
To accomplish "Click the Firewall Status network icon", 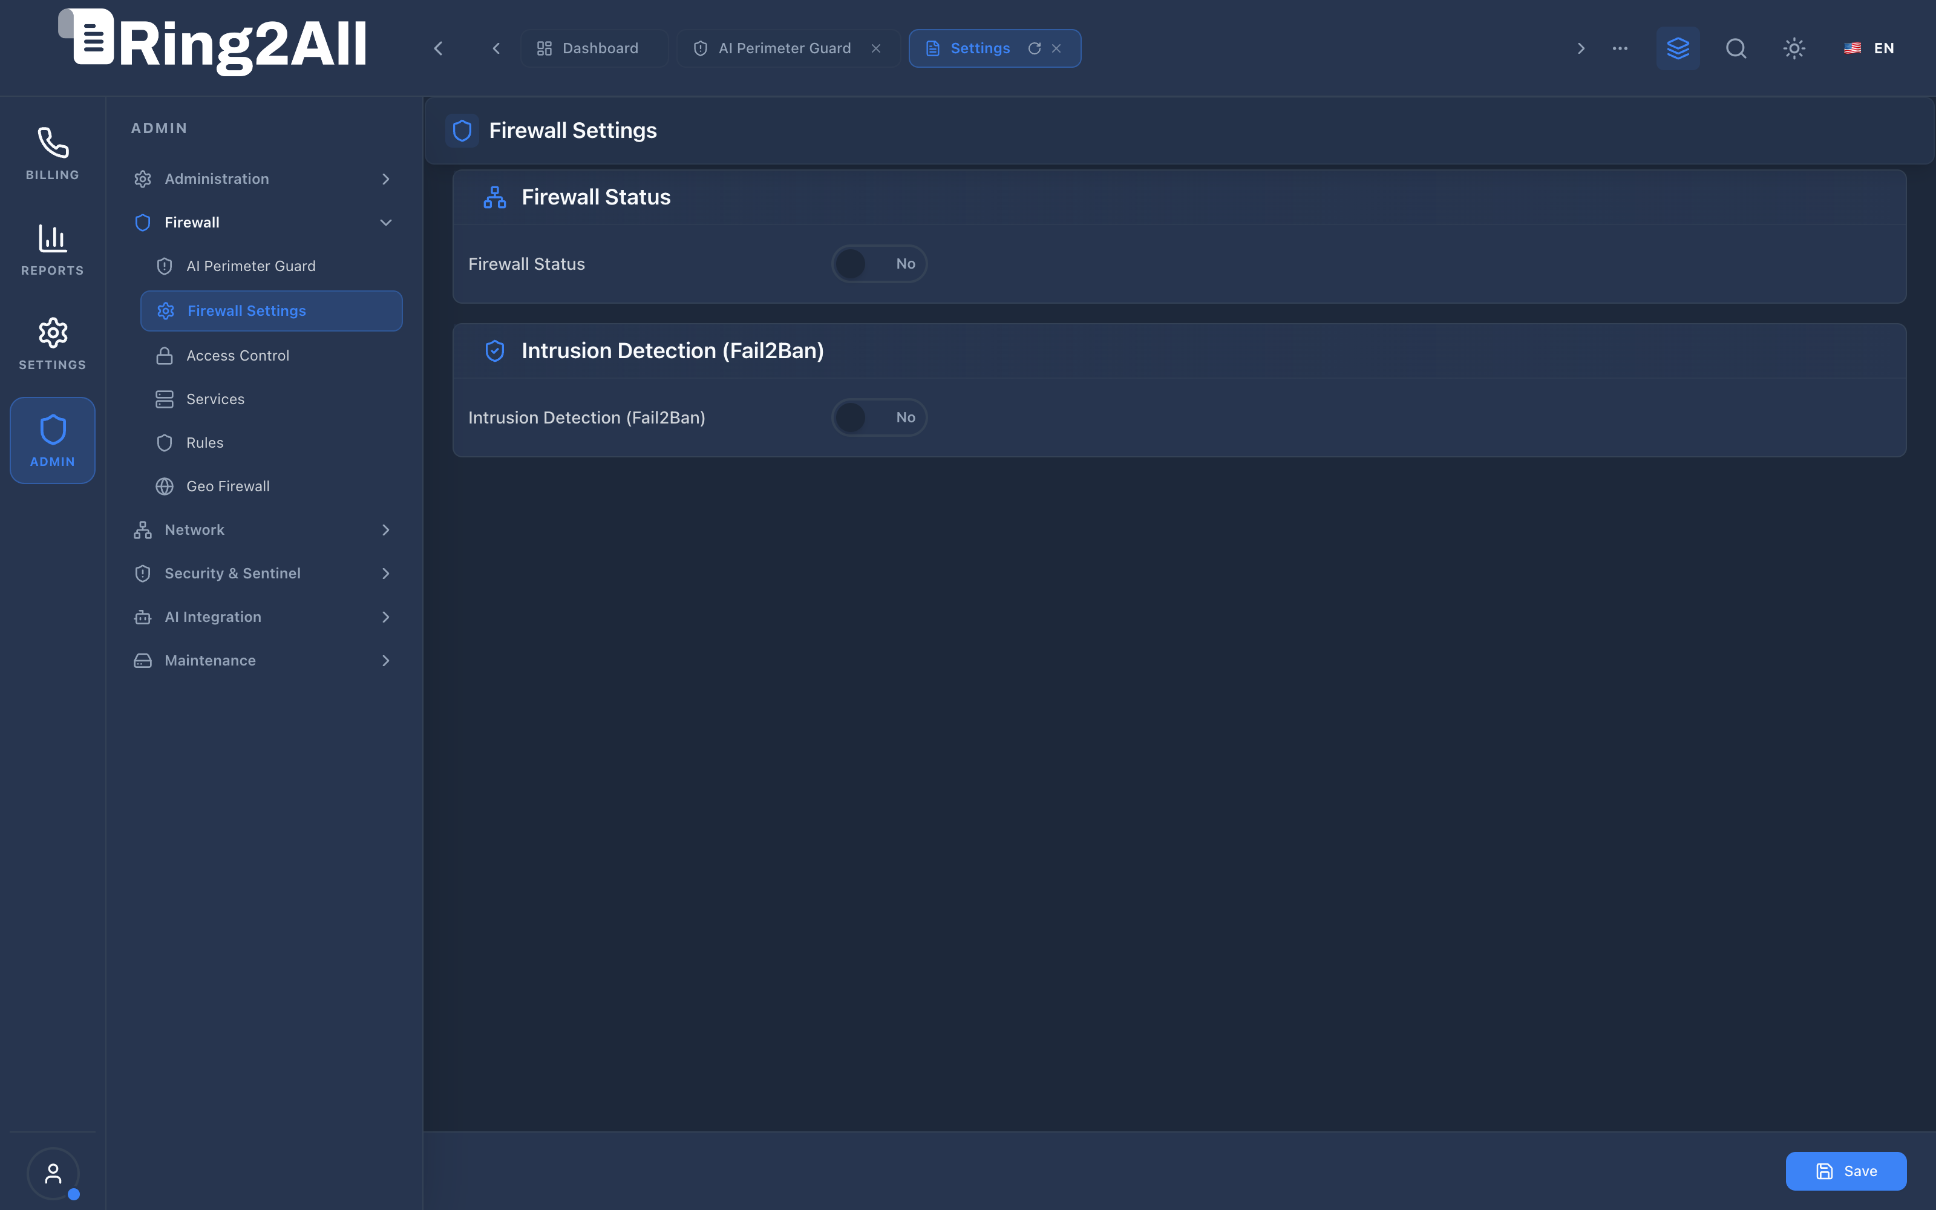I will [494, 197].
